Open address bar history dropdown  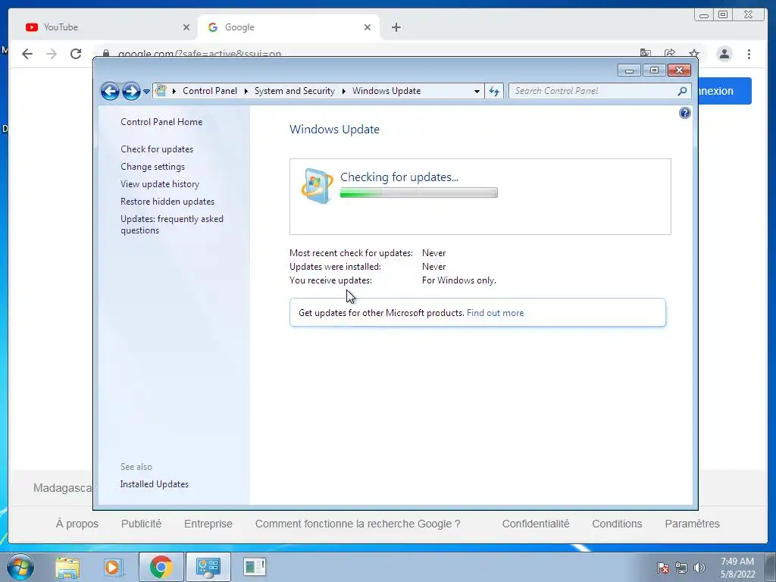pos(477,91)
